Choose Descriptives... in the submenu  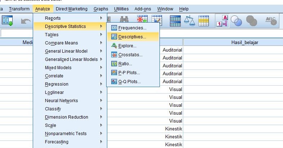(132, 37)
